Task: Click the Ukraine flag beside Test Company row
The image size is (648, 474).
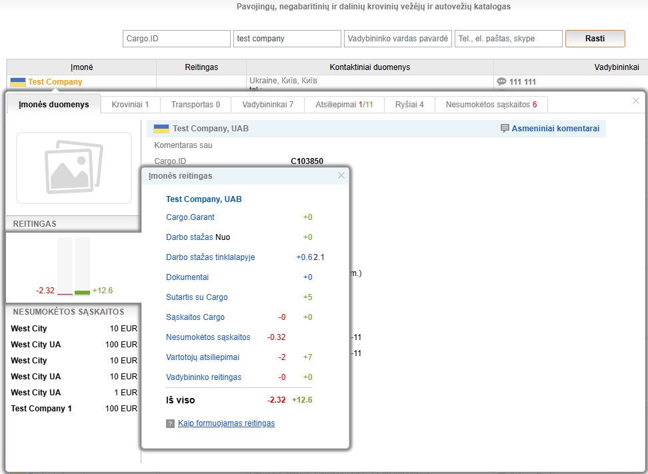Action: (17, 82)
